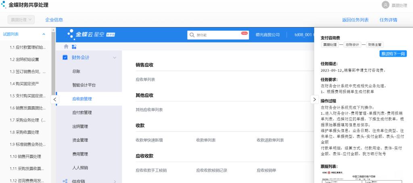Open the apps grid icon beside home
The height and width of the screenshot is (183, 413).
tap(74, 47)
